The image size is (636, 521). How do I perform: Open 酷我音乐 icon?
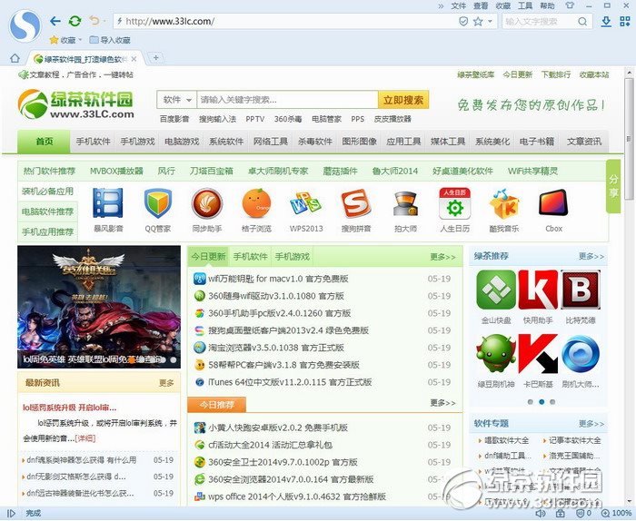click(x=504, y=203)
